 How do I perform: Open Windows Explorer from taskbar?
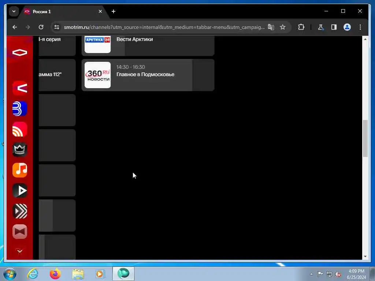[78, 274]
